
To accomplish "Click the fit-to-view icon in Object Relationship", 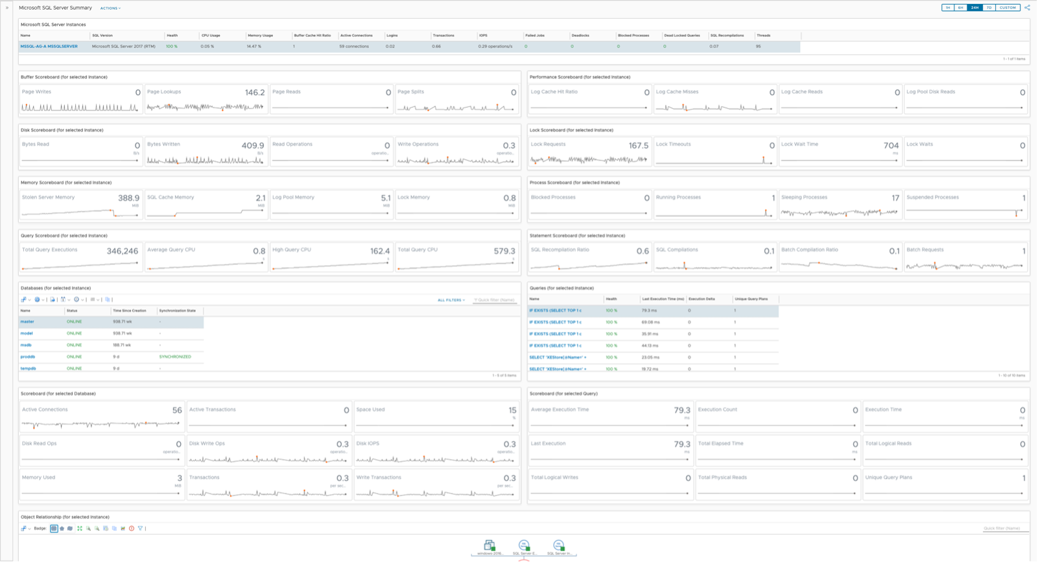I will tap(80, 528).
